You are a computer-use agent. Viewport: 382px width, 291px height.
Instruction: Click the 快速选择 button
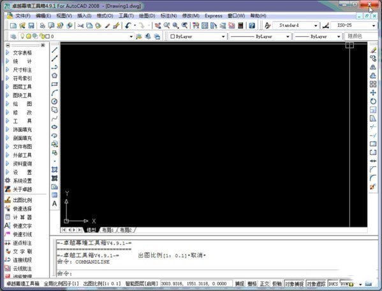click(x=18, y=209)
